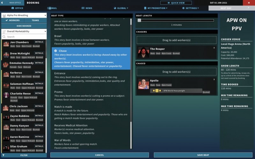Click Jon Chambers' portrait thumbnail

click(6, 44)
